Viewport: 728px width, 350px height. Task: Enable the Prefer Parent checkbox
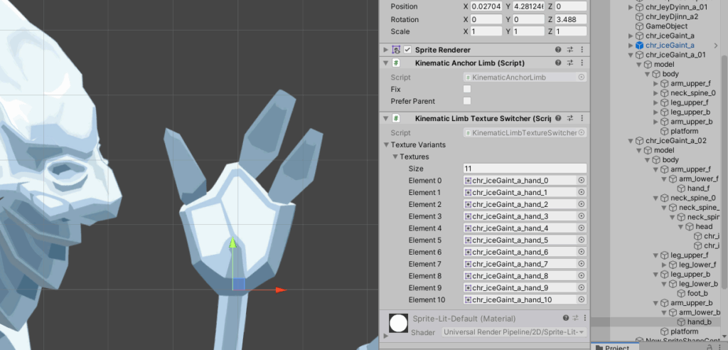click(467, 101)
